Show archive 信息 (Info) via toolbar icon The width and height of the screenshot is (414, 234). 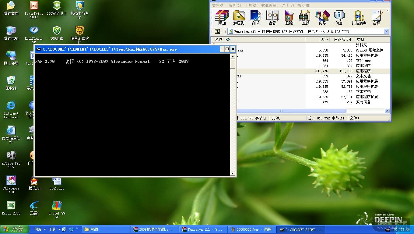pos(339,17)
